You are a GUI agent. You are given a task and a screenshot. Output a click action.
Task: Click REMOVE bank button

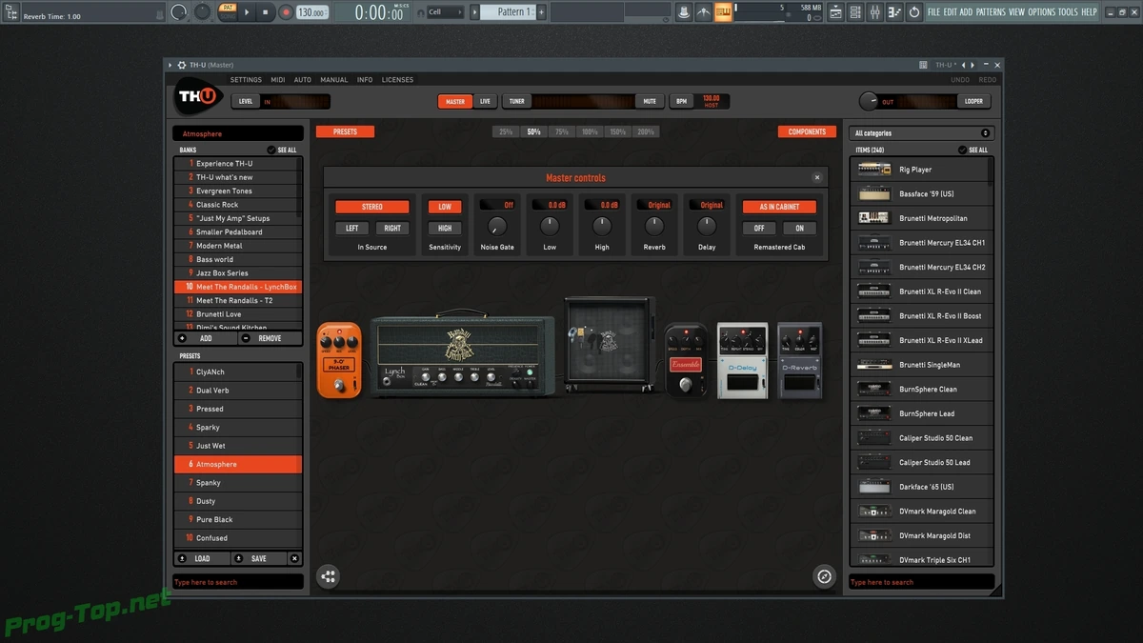[x=270, y=338]
